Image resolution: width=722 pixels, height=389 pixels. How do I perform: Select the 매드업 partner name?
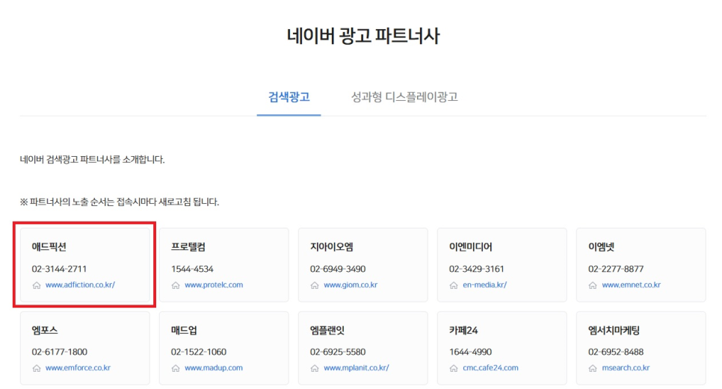coord(184,330)
